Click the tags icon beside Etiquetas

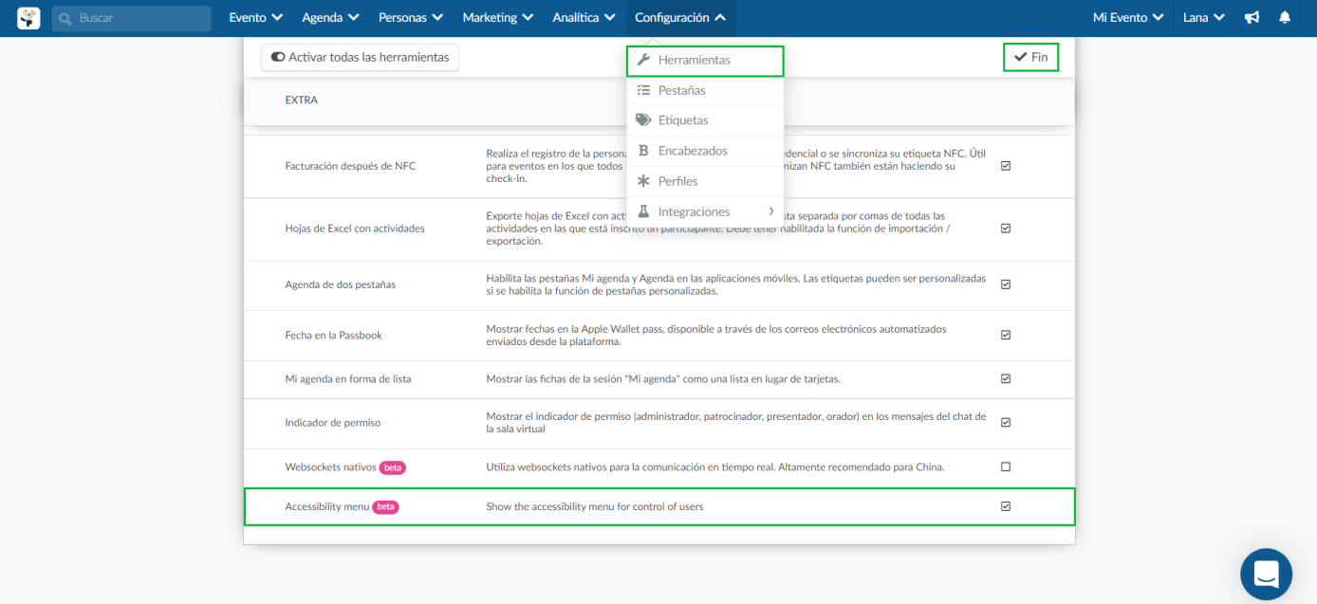[643, 120]
